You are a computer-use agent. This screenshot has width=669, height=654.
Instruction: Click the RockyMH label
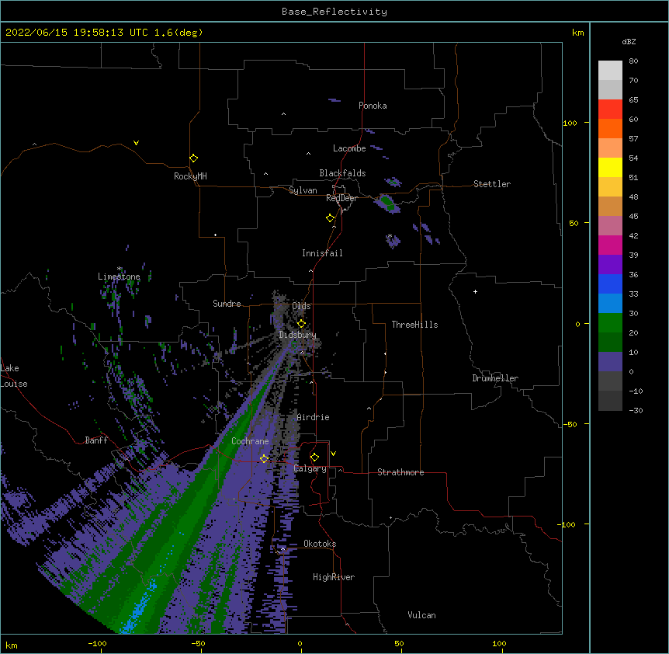pos(190,176)
